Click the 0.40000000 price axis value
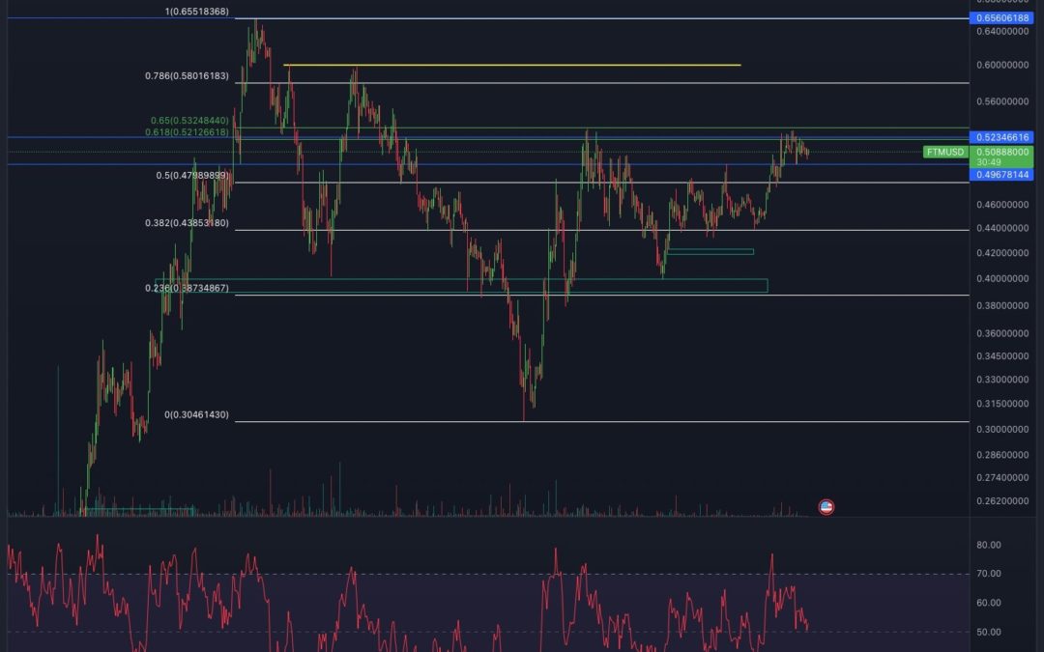Screen dimensions: 1044x652 pyautogui.click(x=1002, y=279)
